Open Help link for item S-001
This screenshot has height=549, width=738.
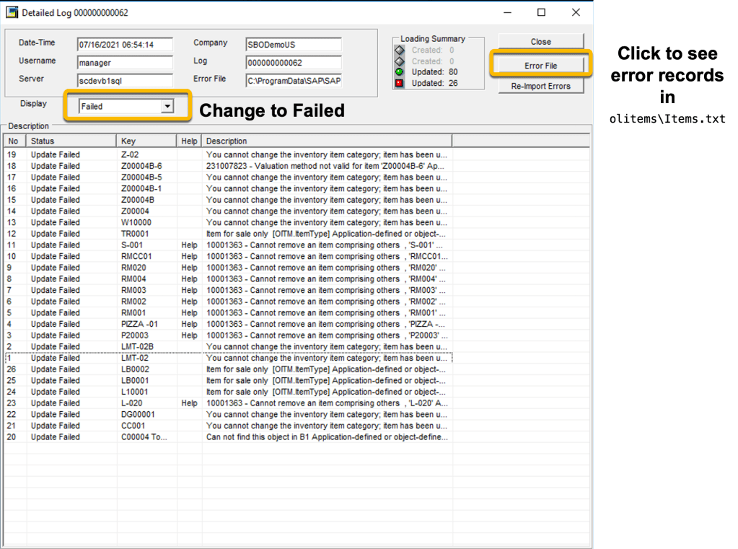pos(189,245)
